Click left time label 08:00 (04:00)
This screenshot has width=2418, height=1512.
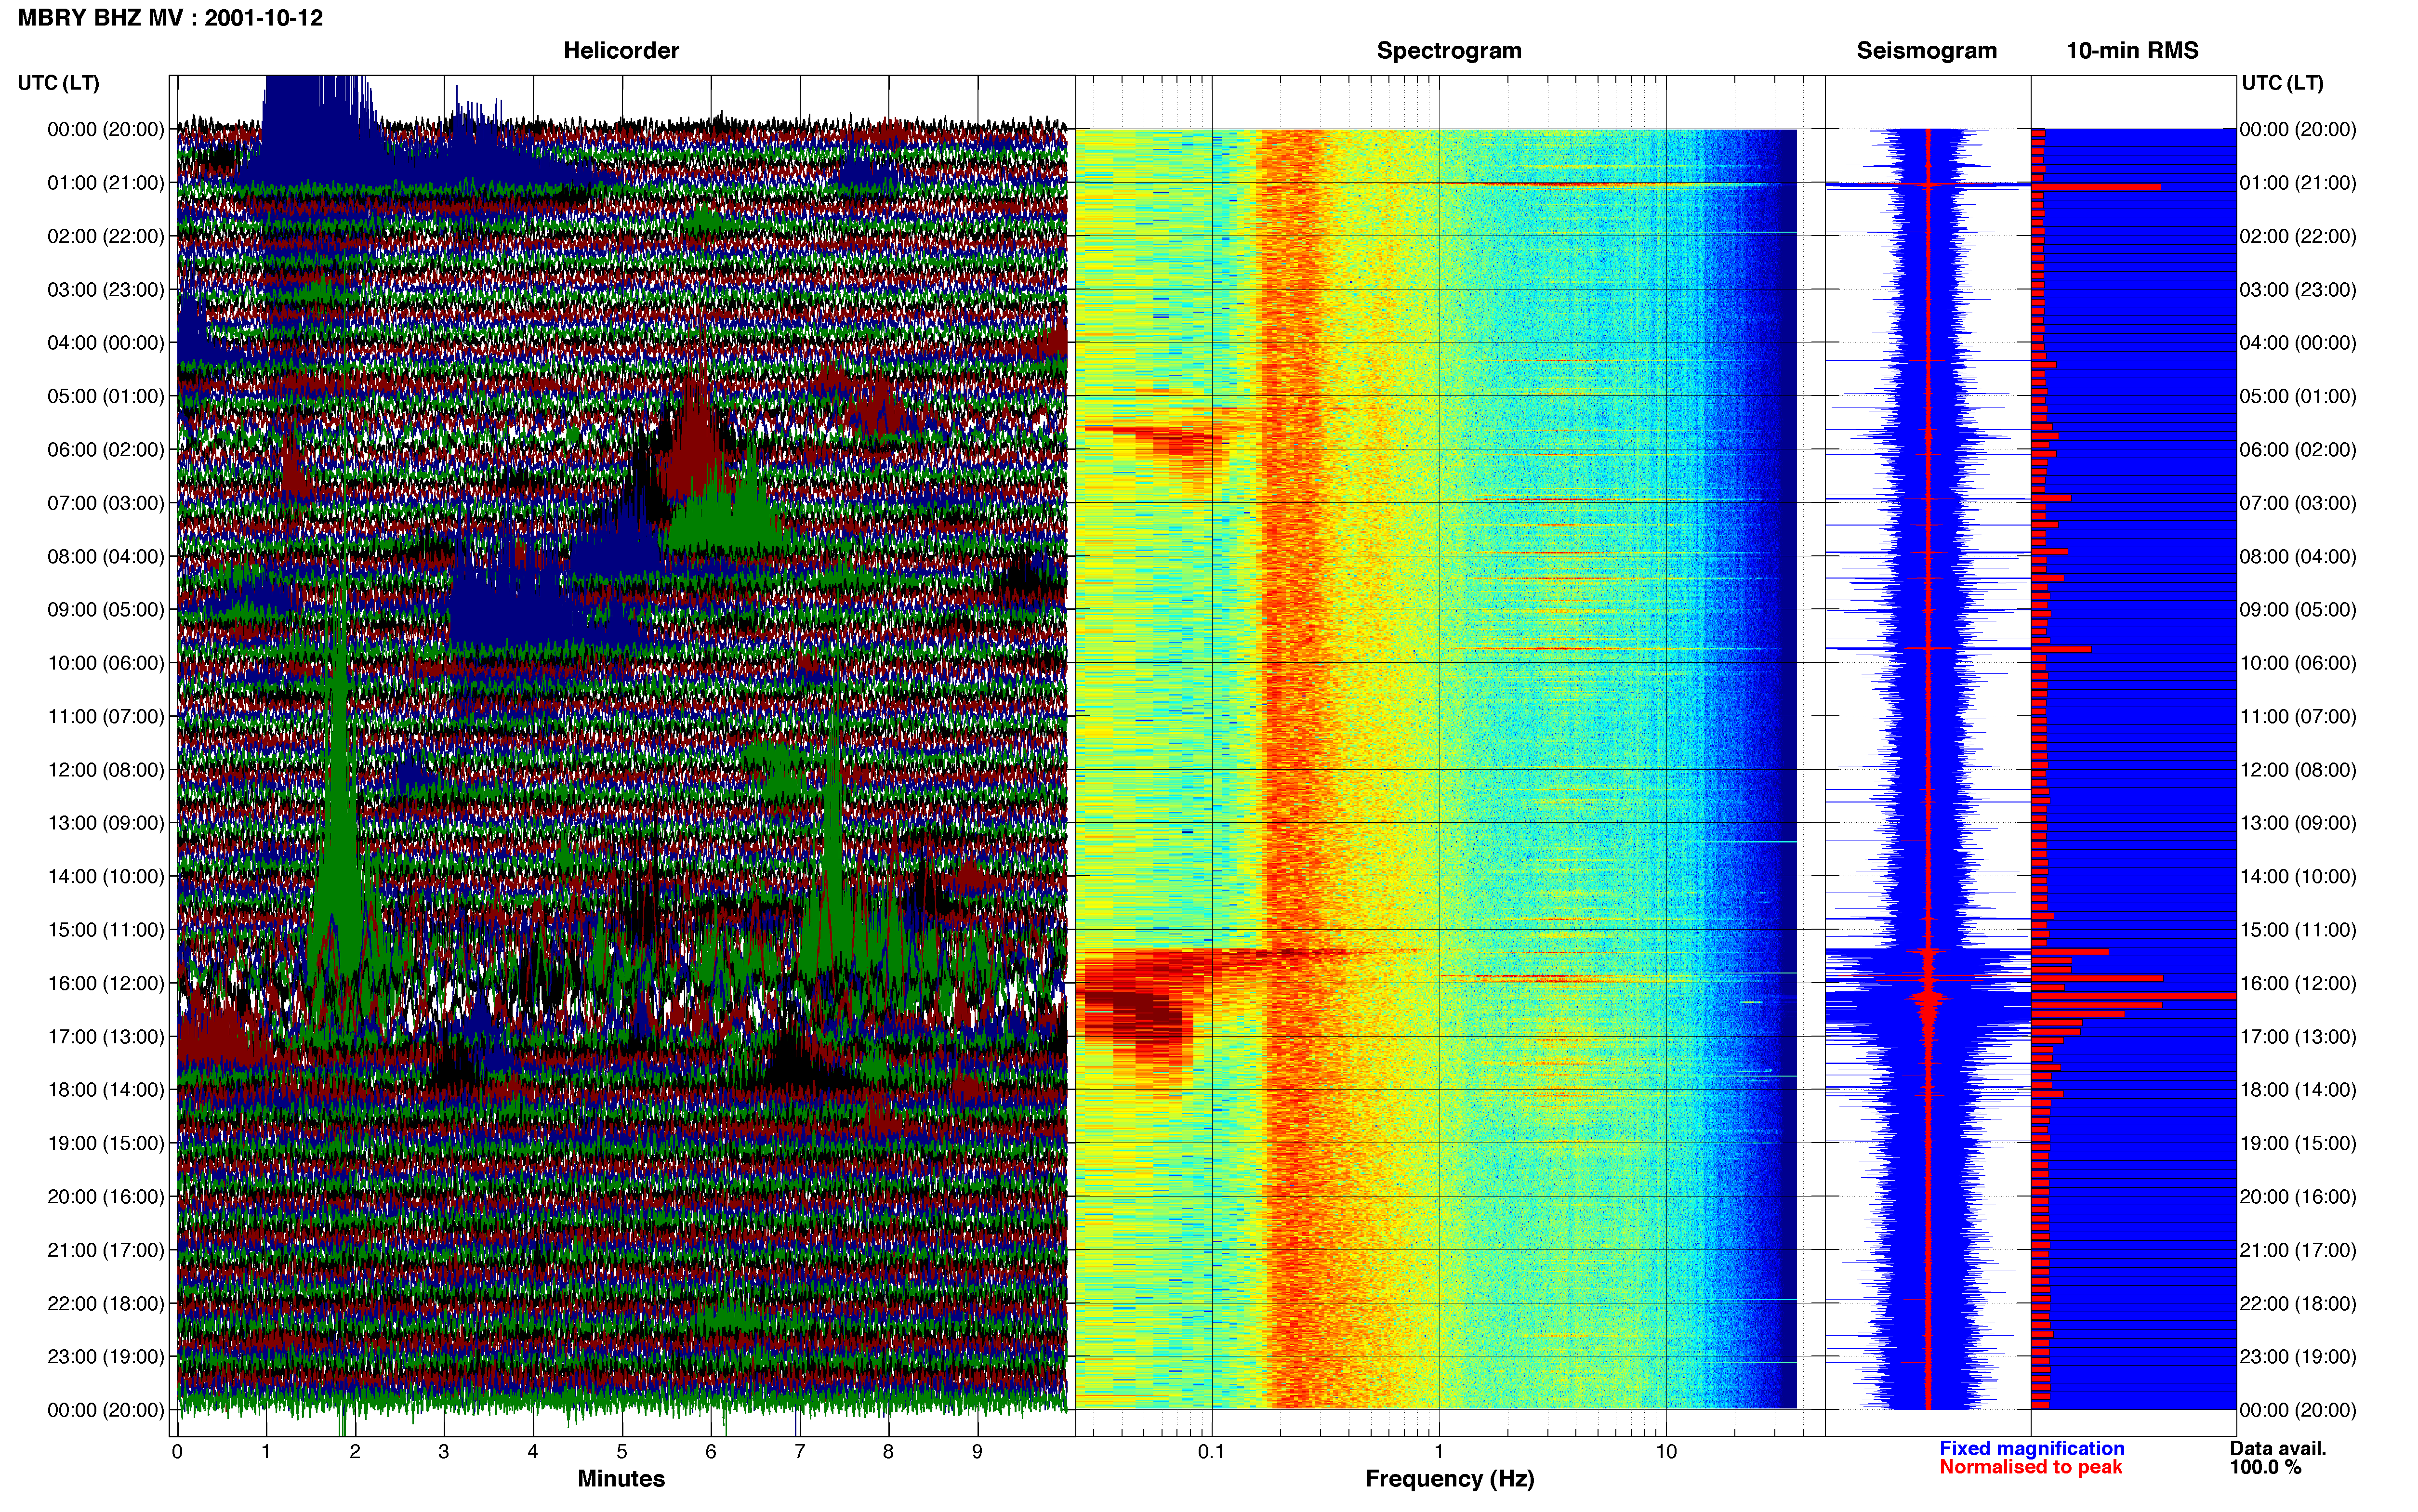coord(105,556)
